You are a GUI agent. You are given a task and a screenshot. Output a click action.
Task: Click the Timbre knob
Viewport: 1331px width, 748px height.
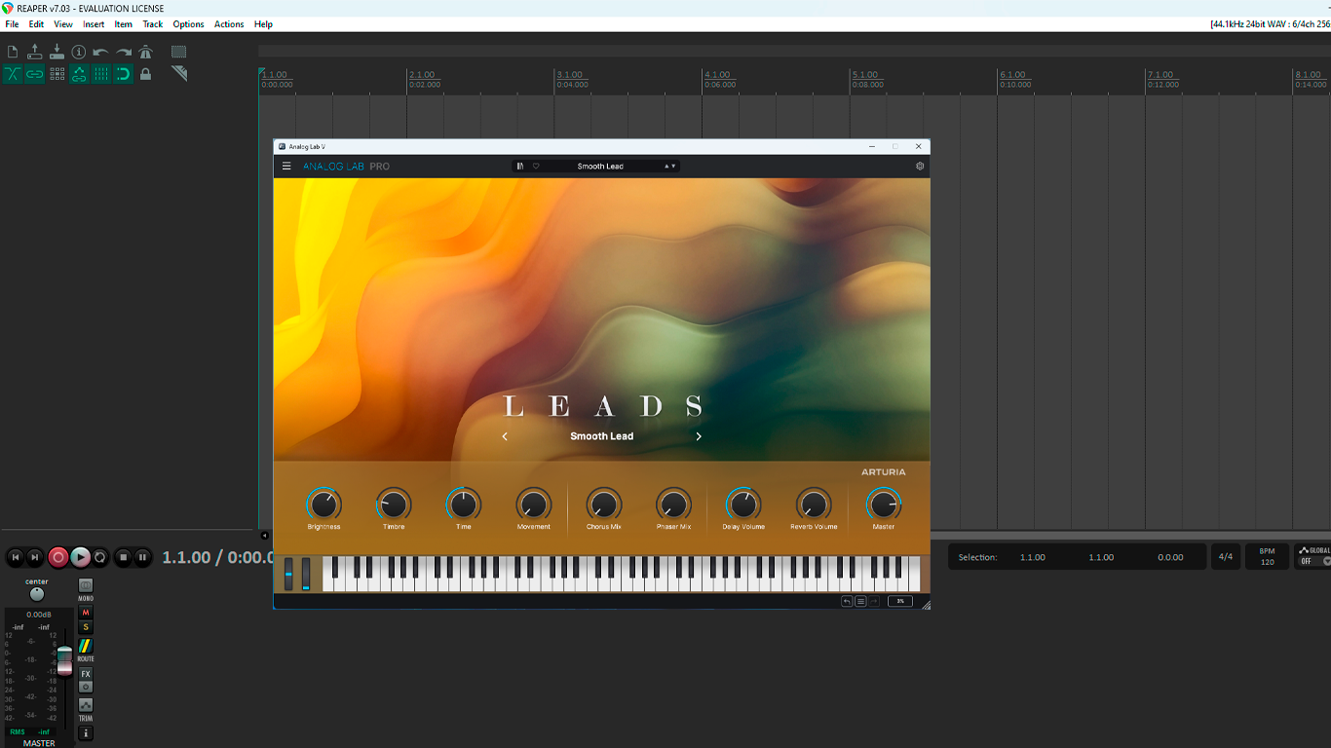click(394, 505)
